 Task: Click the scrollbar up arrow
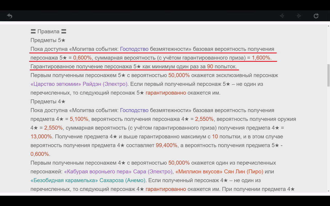[x=328, y=26]
